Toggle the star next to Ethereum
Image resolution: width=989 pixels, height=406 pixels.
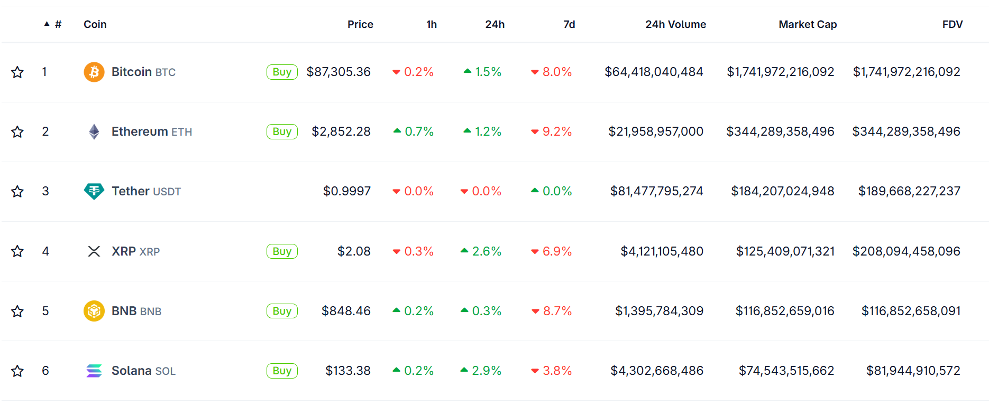pos(17,131)
